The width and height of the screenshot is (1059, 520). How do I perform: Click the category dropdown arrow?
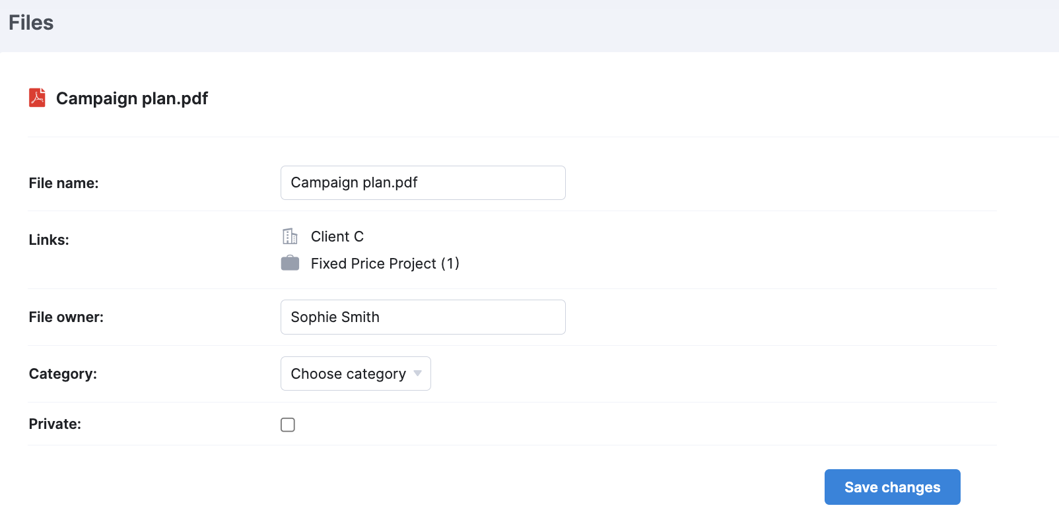[417, 374]
